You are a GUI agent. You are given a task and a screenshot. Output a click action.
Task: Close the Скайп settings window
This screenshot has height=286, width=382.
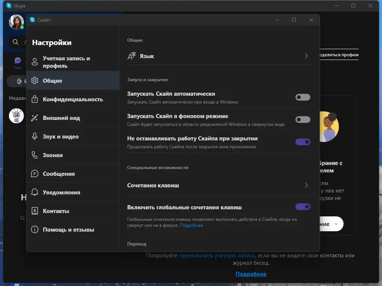tap(311, 20)
